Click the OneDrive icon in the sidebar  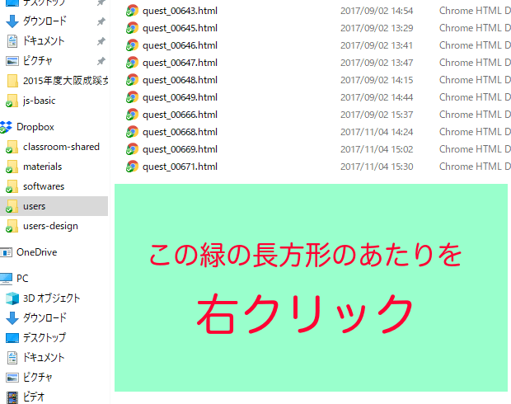point(6,252)
